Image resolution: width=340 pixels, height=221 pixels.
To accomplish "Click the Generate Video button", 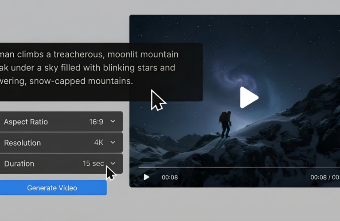I will (x=53, y=188).
